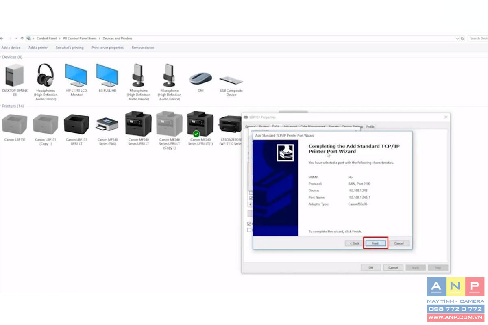This screenshot has width=488, height=325.
Task: Select the HP L1740 LCD Monitor icon
Action: pyautogui.click(x=76, y=75)
